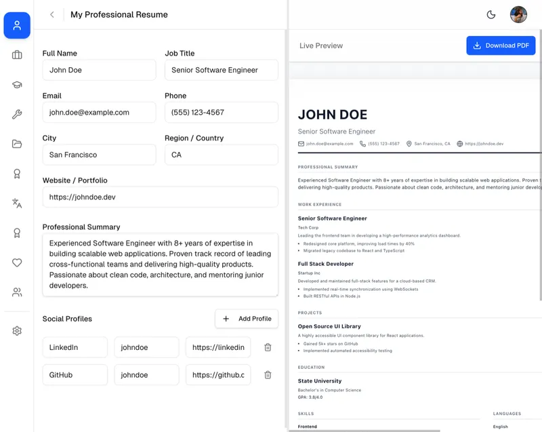
Task: Click the Full Name input field
Action: coord(99,70)
